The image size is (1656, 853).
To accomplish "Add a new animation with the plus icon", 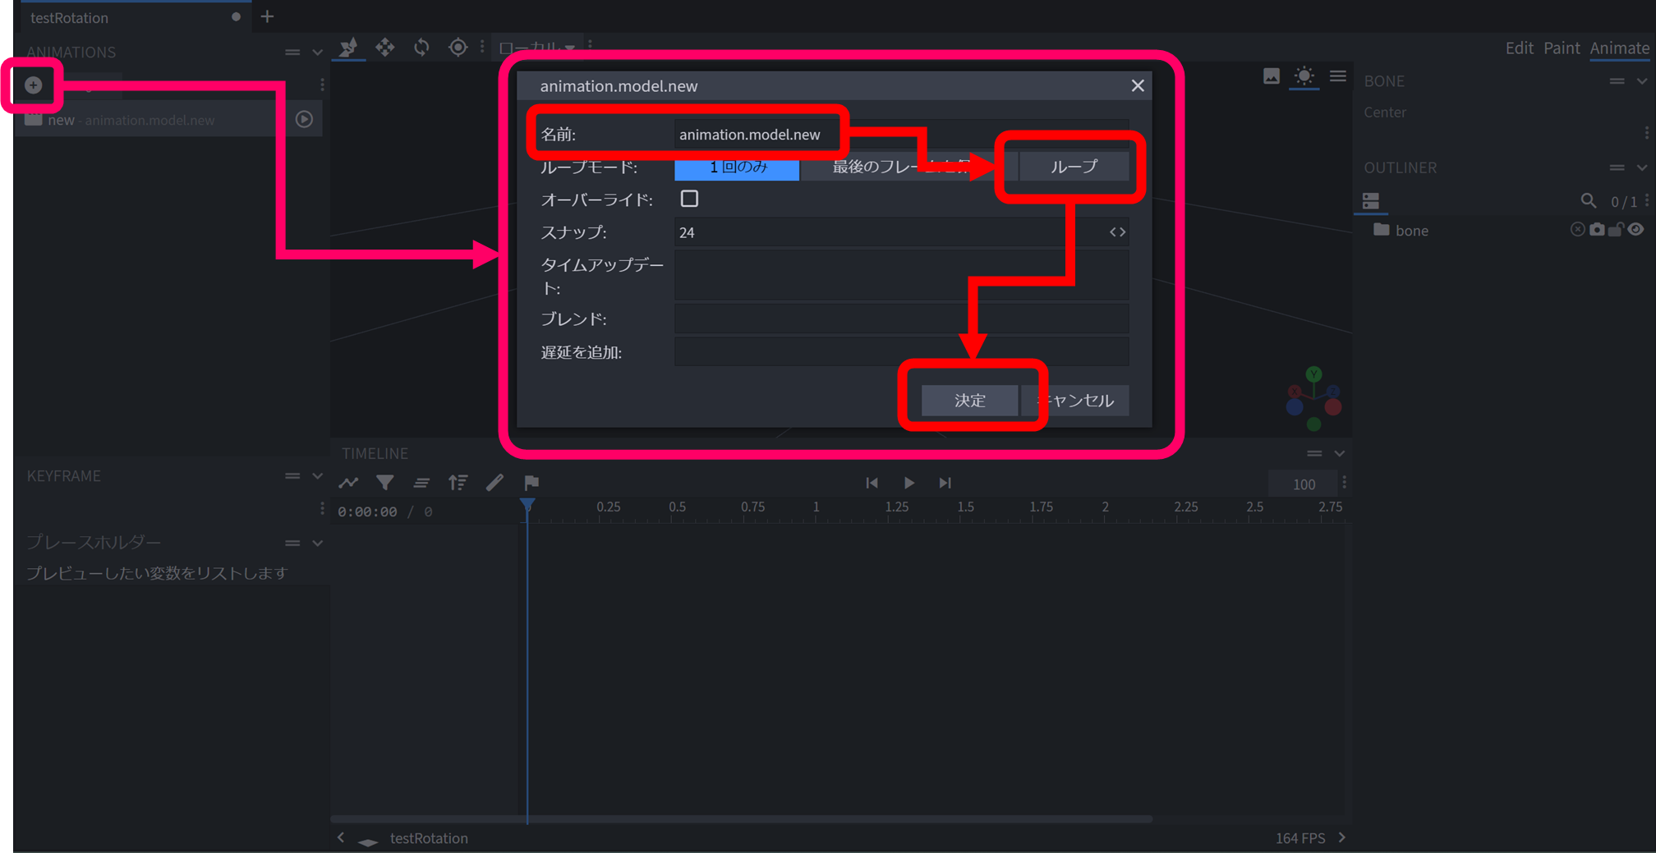I will coord(33,85).
